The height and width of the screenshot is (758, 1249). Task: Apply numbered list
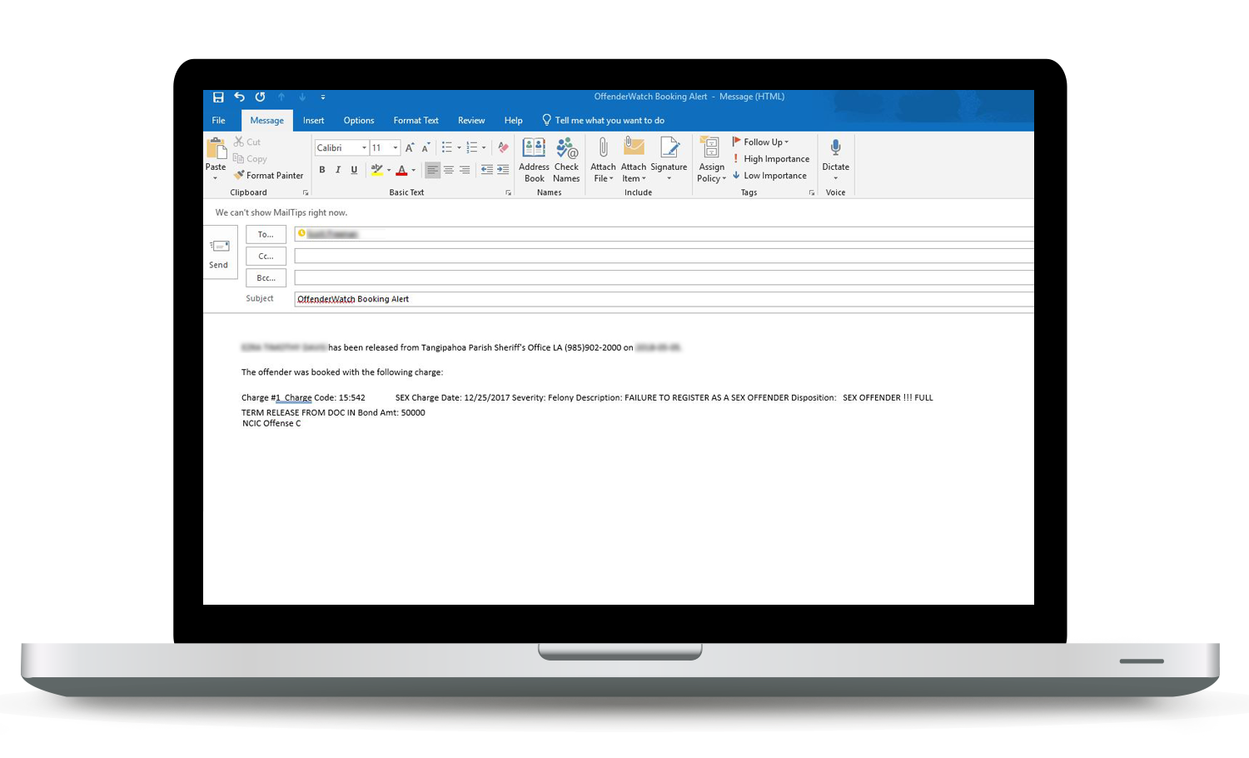coord(471,148)
